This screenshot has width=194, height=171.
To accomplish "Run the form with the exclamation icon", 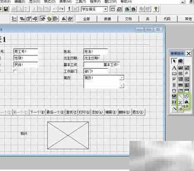I will pos(69,9).
